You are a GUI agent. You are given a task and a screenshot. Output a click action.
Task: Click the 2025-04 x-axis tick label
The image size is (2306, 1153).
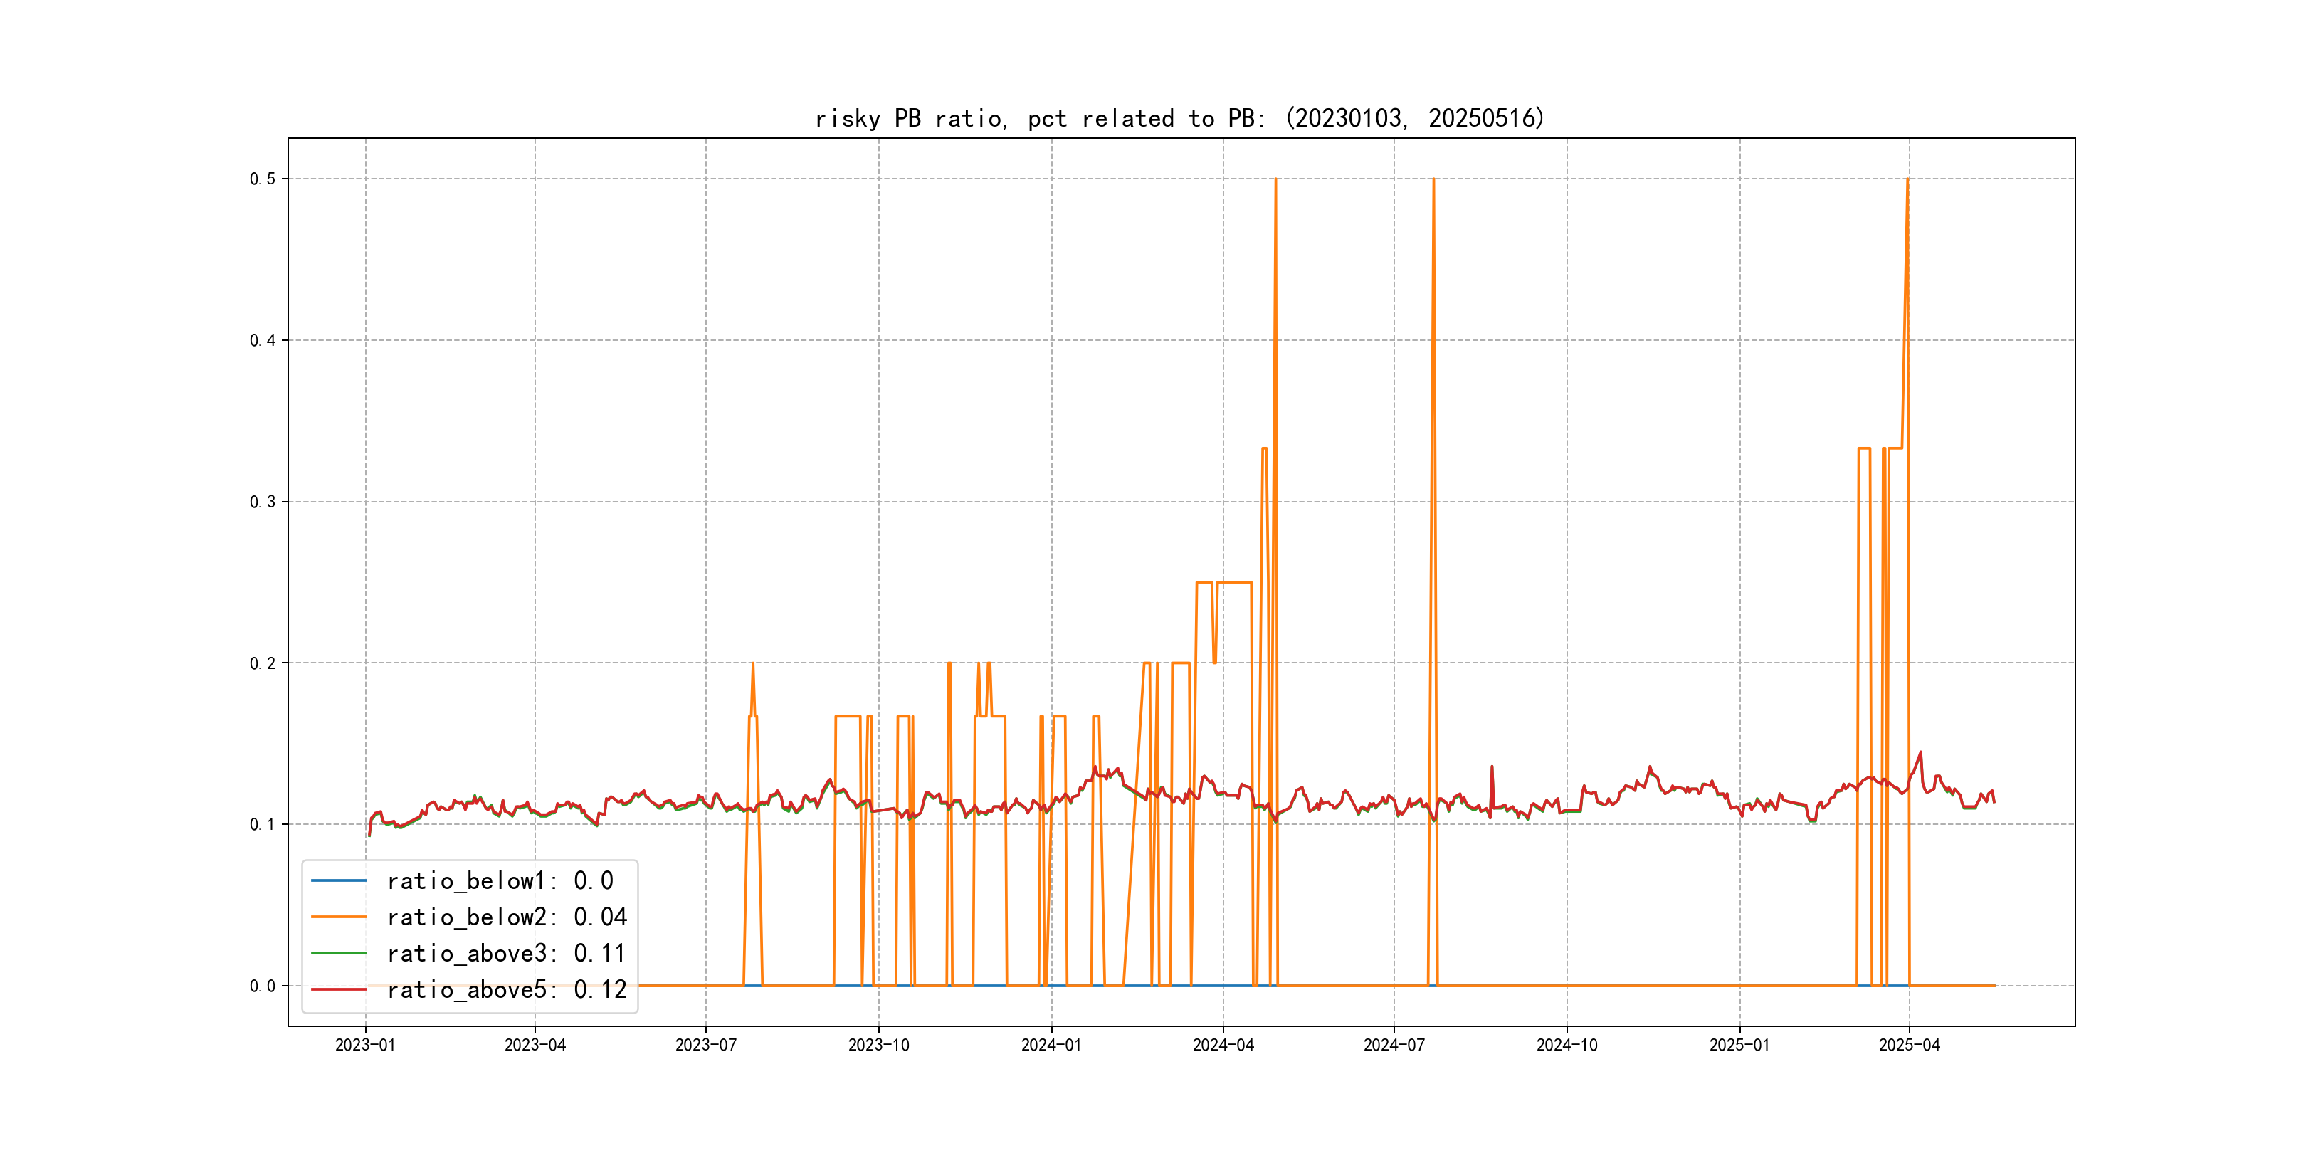coord(1909,1045)
